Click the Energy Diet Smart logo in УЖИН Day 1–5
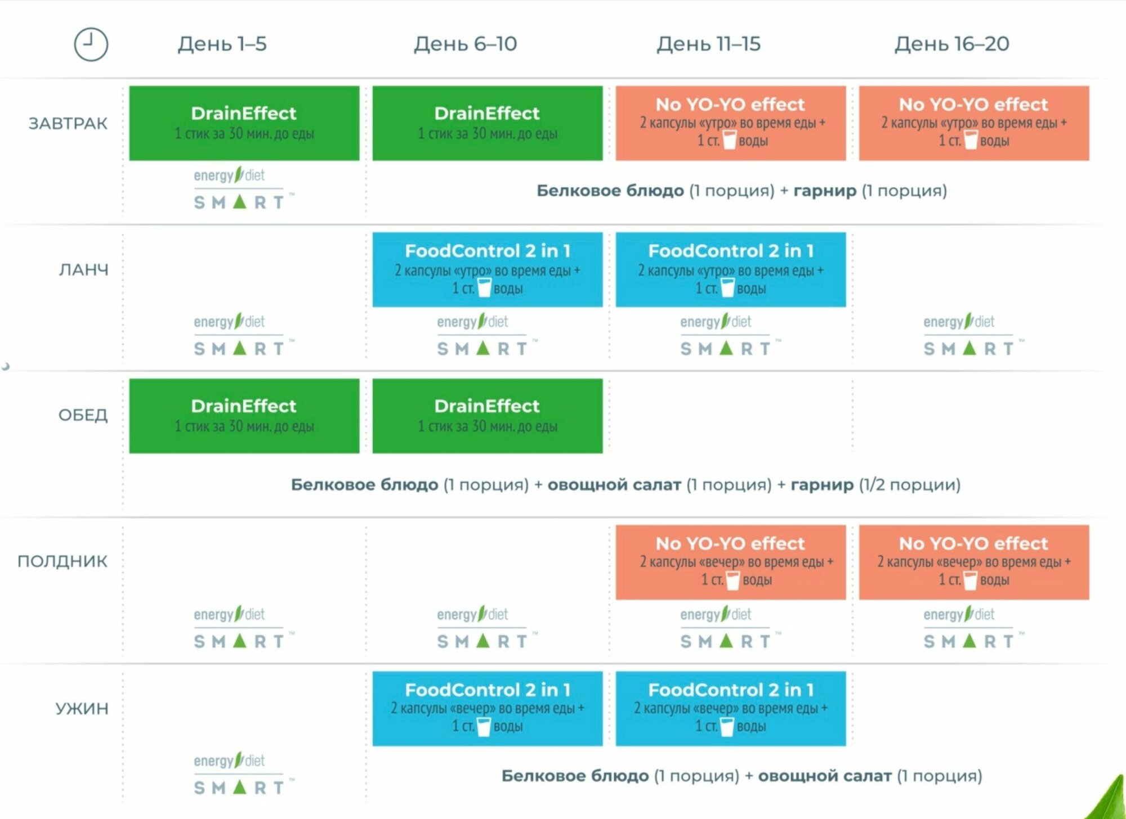The image size is (1126, 819). tap(240, 774)
